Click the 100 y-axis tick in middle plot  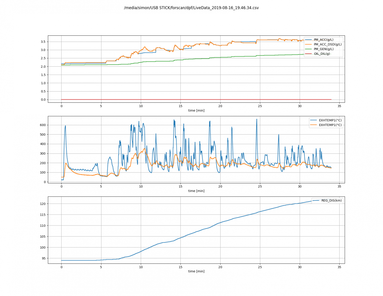tap(42, 173)
